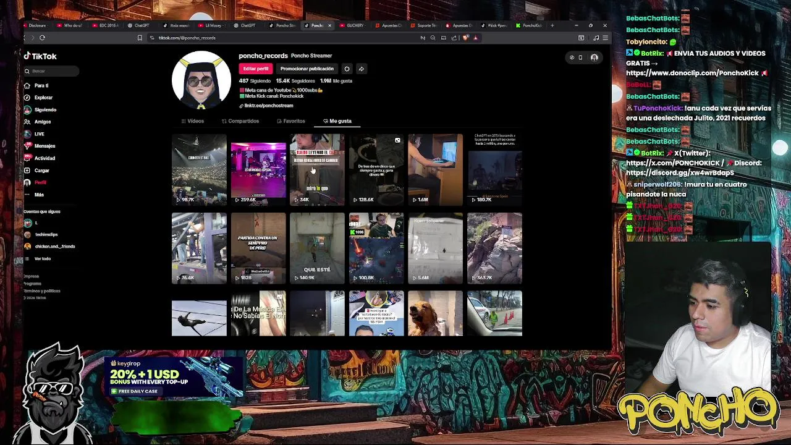Viewport: 791px width, 445px height.
Task: Open the video with 76.4K views
Action: [x=199, y=248]
